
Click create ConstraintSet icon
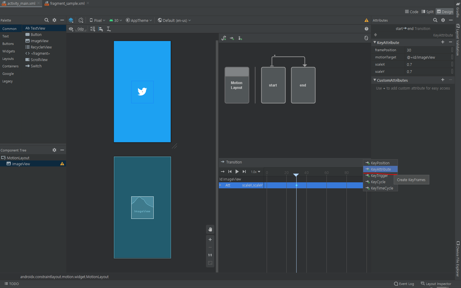pos(224,38)
